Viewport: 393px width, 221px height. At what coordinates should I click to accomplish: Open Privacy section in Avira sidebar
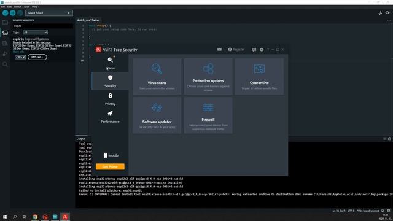(111, 99)
